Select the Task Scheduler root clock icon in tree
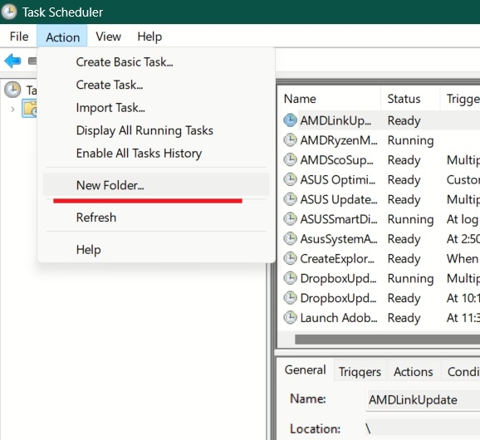Screen dimensions: 480x440 coord(12,90)
